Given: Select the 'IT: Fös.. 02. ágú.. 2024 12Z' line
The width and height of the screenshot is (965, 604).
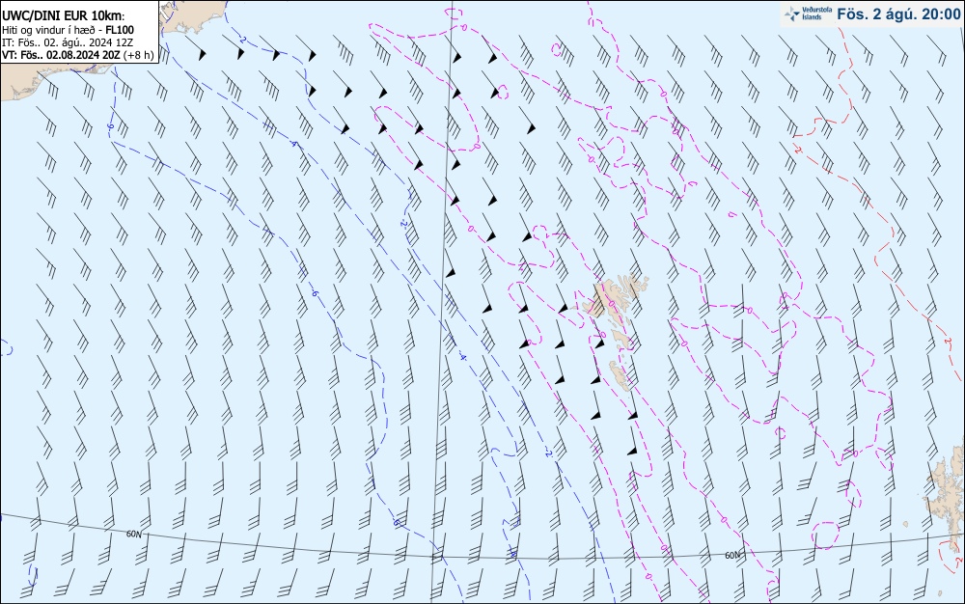Looking at the screenshot, I should click(x=68, y=42).
